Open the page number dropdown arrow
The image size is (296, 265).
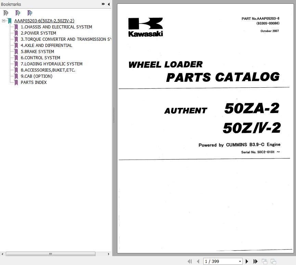click(240, 262)
